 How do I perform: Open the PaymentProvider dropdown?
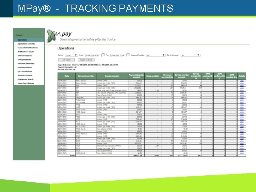pyautogui.click(x=156, y=55)
